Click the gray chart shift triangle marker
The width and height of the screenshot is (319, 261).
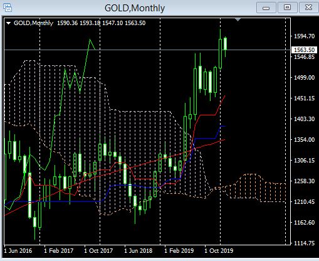point(238,19)
